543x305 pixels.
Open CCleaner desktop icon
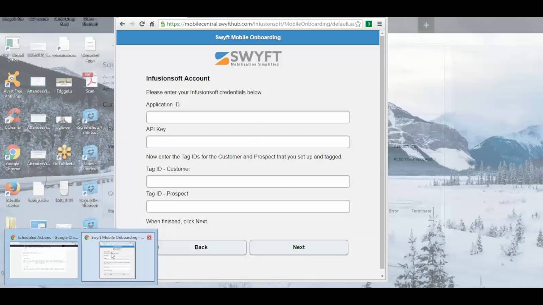[13, 119]
